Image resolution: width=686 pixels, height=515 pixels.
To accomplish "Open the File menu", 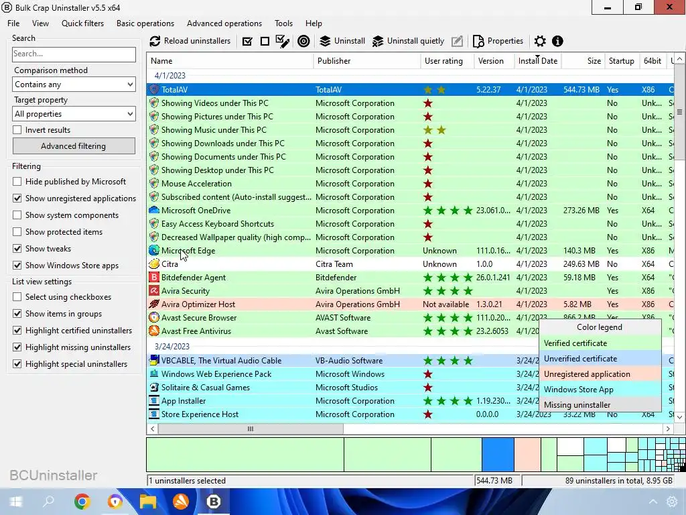I will click(13, 23).
